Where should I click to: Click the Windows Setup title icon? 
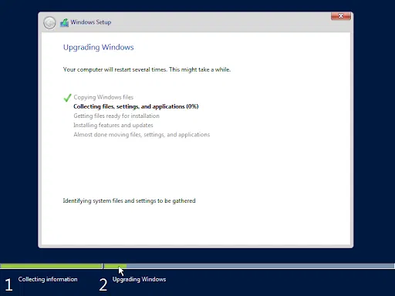(64, 22)
